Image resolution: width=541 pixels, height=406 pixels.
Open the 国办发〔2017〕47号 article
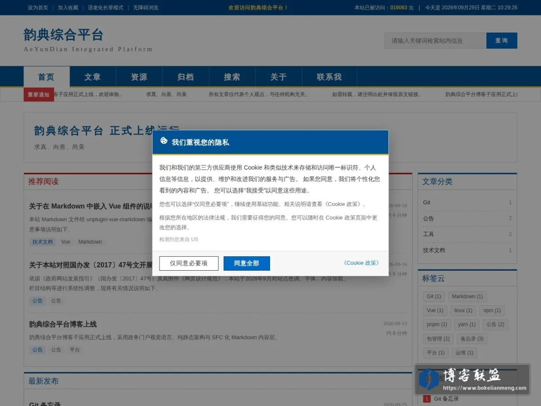(x=92, y=265)
